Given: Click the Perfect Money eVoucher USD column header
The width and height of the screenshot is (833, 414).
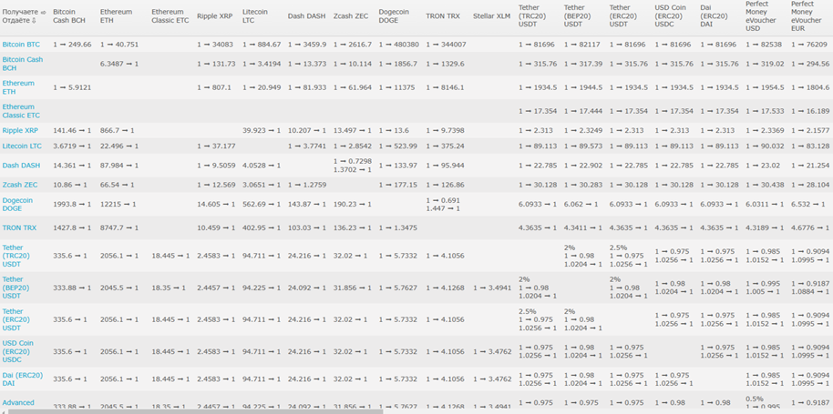Looking at the screenshot, I should (761, 15).
